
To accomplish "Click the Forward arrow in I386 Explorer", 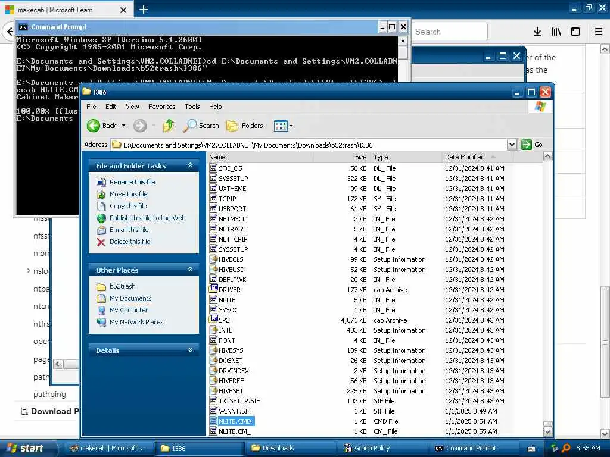I will (140, 126).
